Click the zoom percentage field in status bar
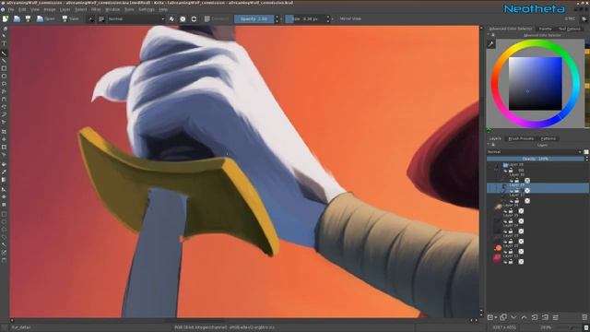Screen dimensions: 590x332 point(547,327)
